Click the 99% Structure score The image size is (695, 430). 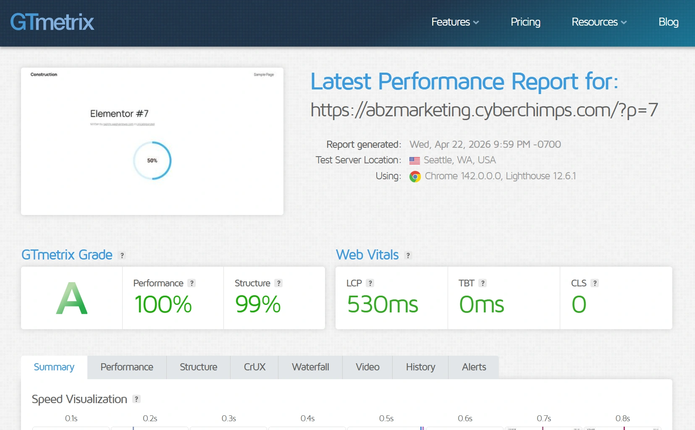pyautogui.click(x=258, y=304)
